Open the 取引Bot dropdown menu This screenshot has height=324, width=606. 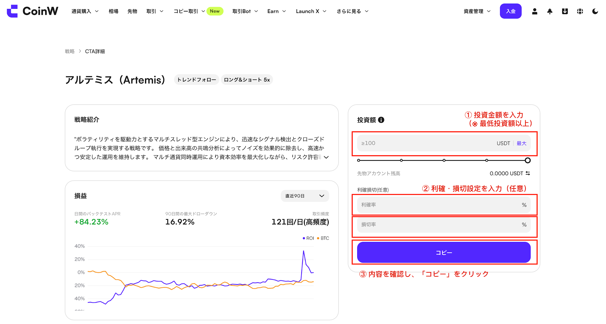coord(245,11)
